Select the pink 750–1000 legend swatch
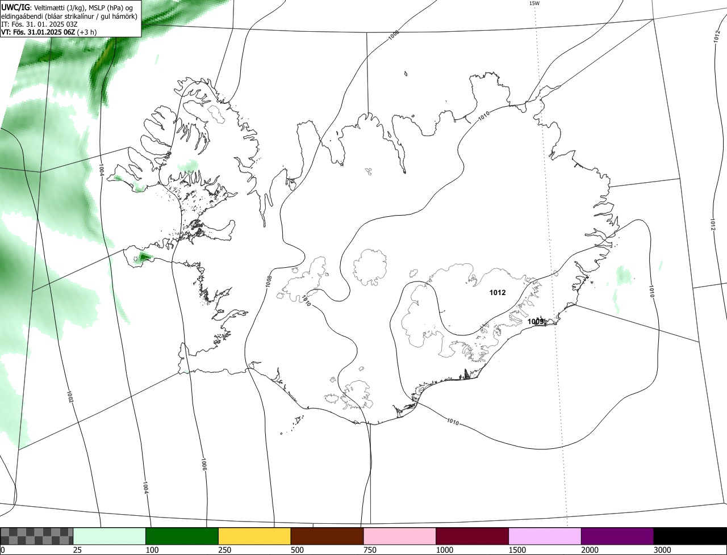Image resolution: width=727 pixels, height=555 pixels. pos(400,536)
